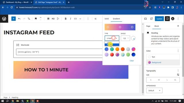Select the middle gradient control point
This screenshot has height=103, width=184.
tap(120, 27)
